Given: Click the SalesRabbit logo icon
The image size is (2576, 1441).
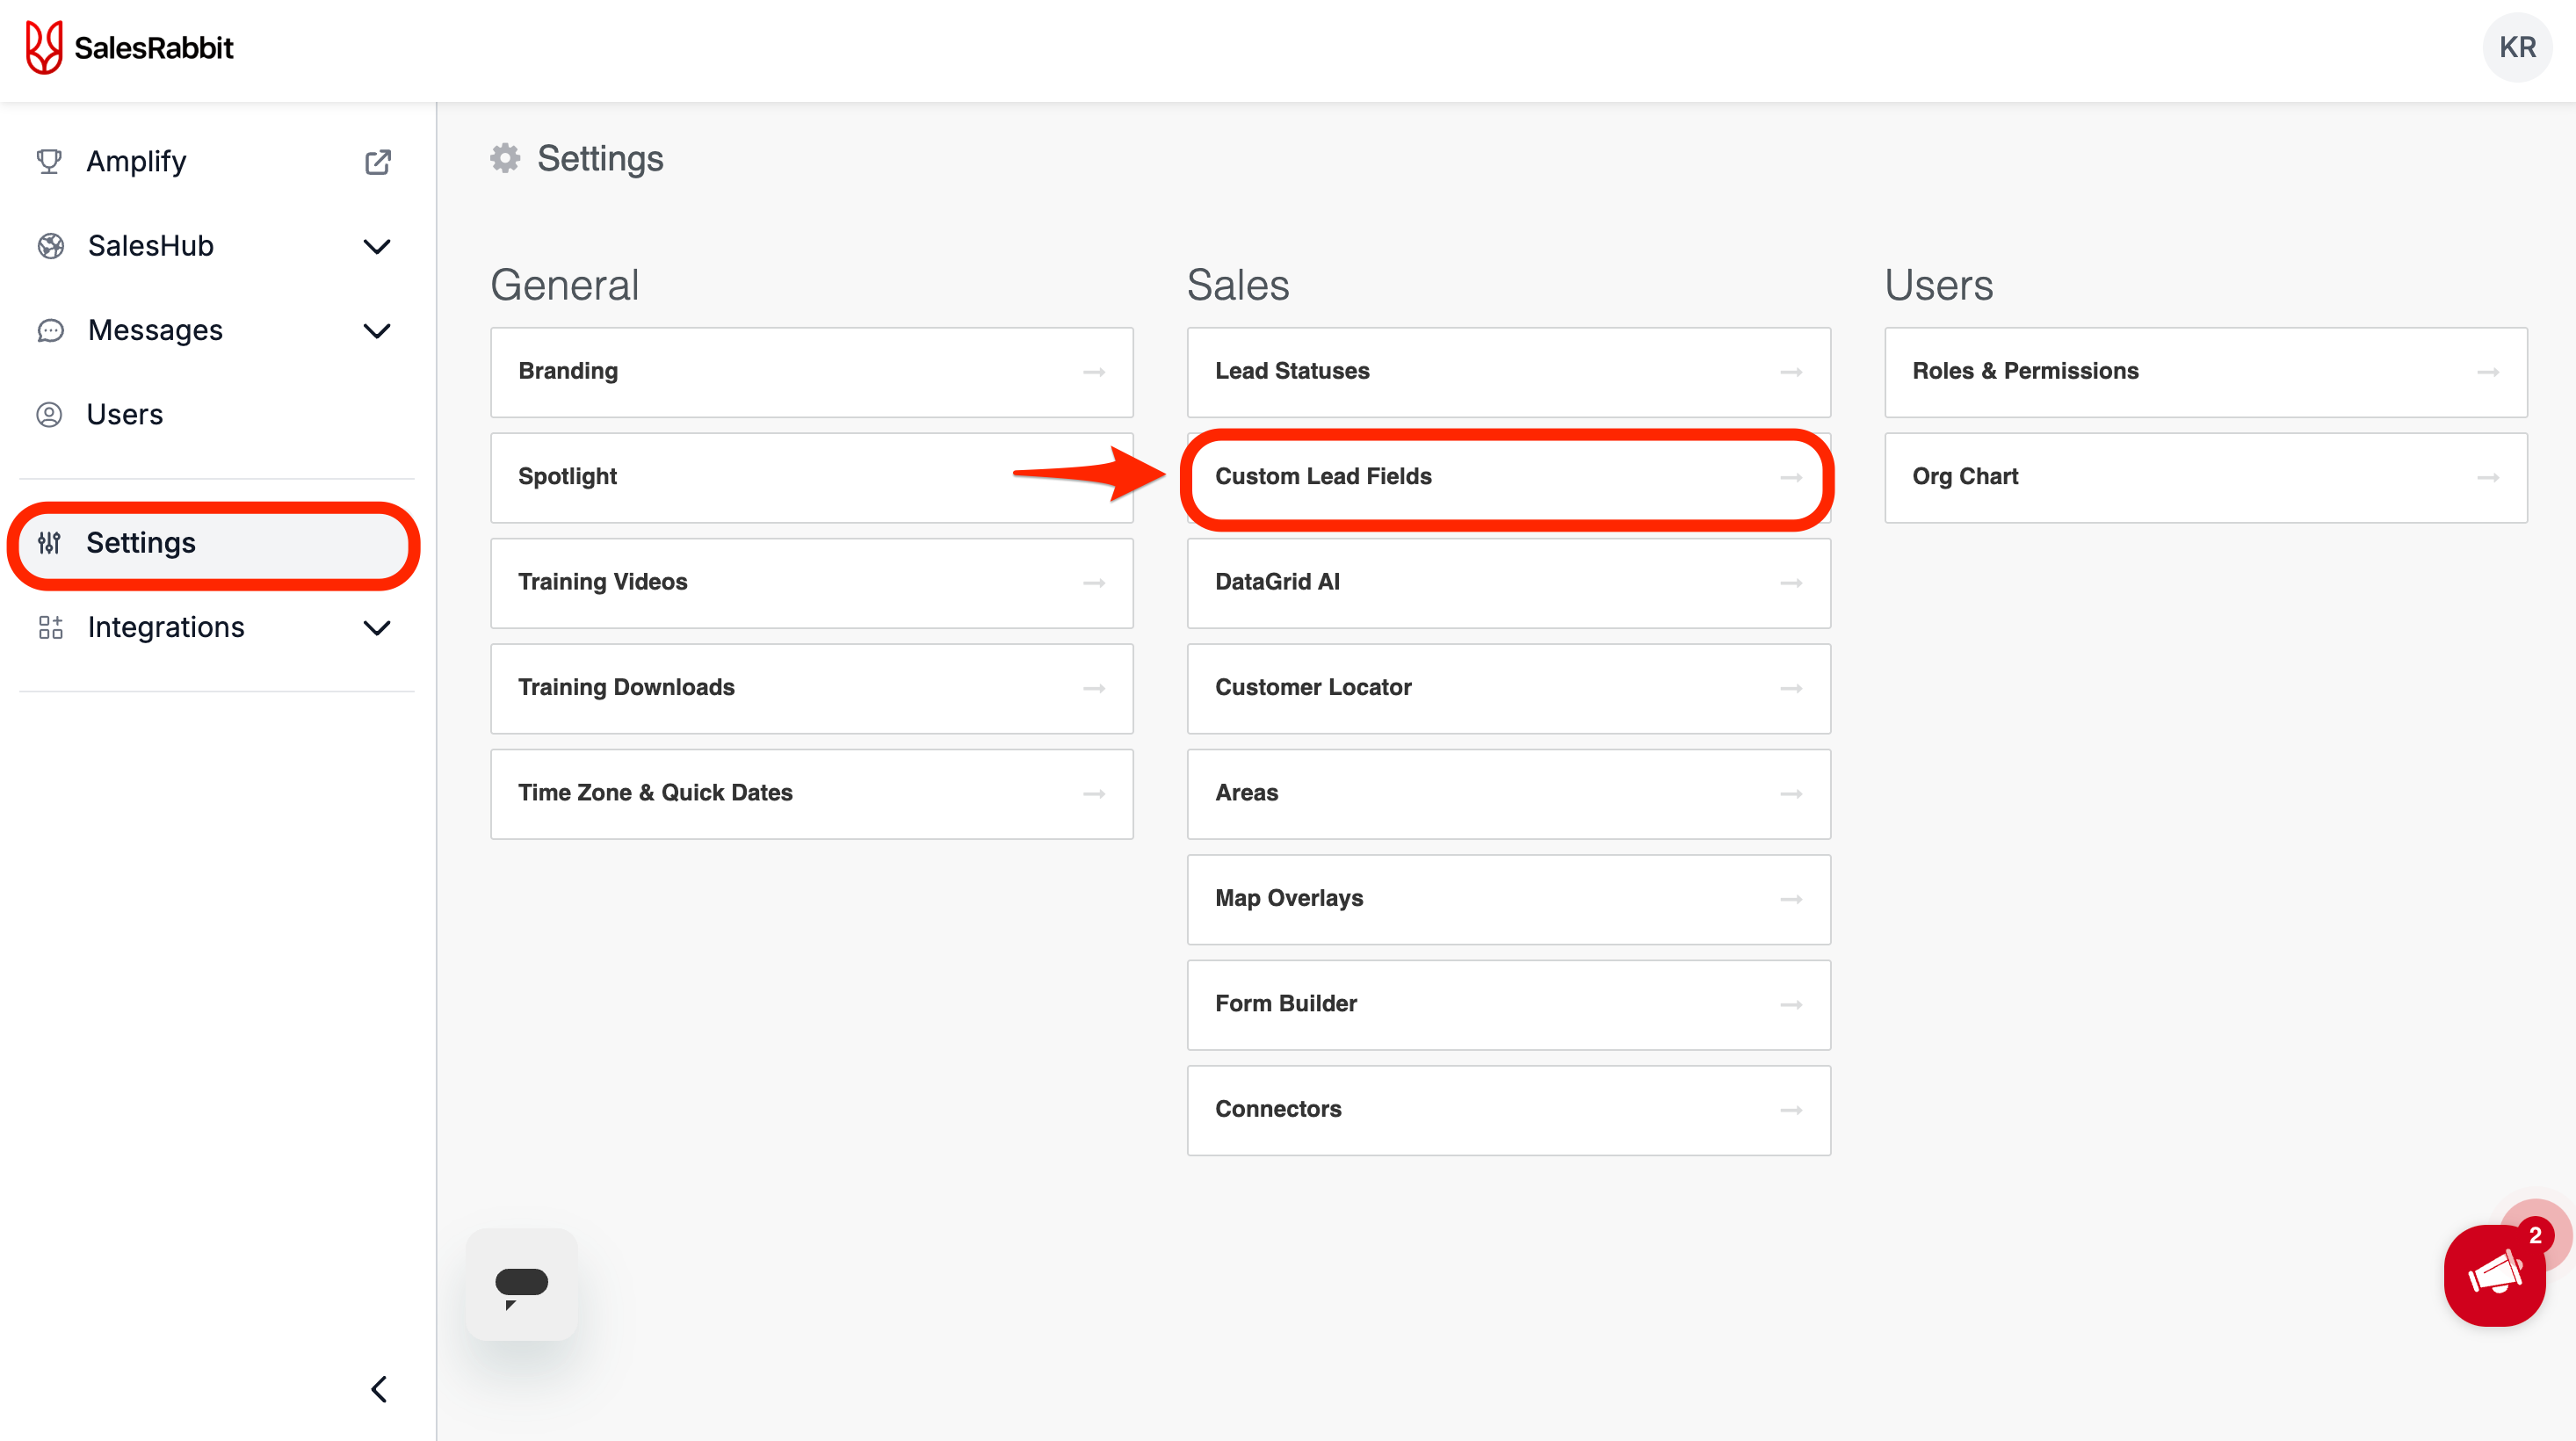Looking at the screenshot, I should (x=44, y=47).
